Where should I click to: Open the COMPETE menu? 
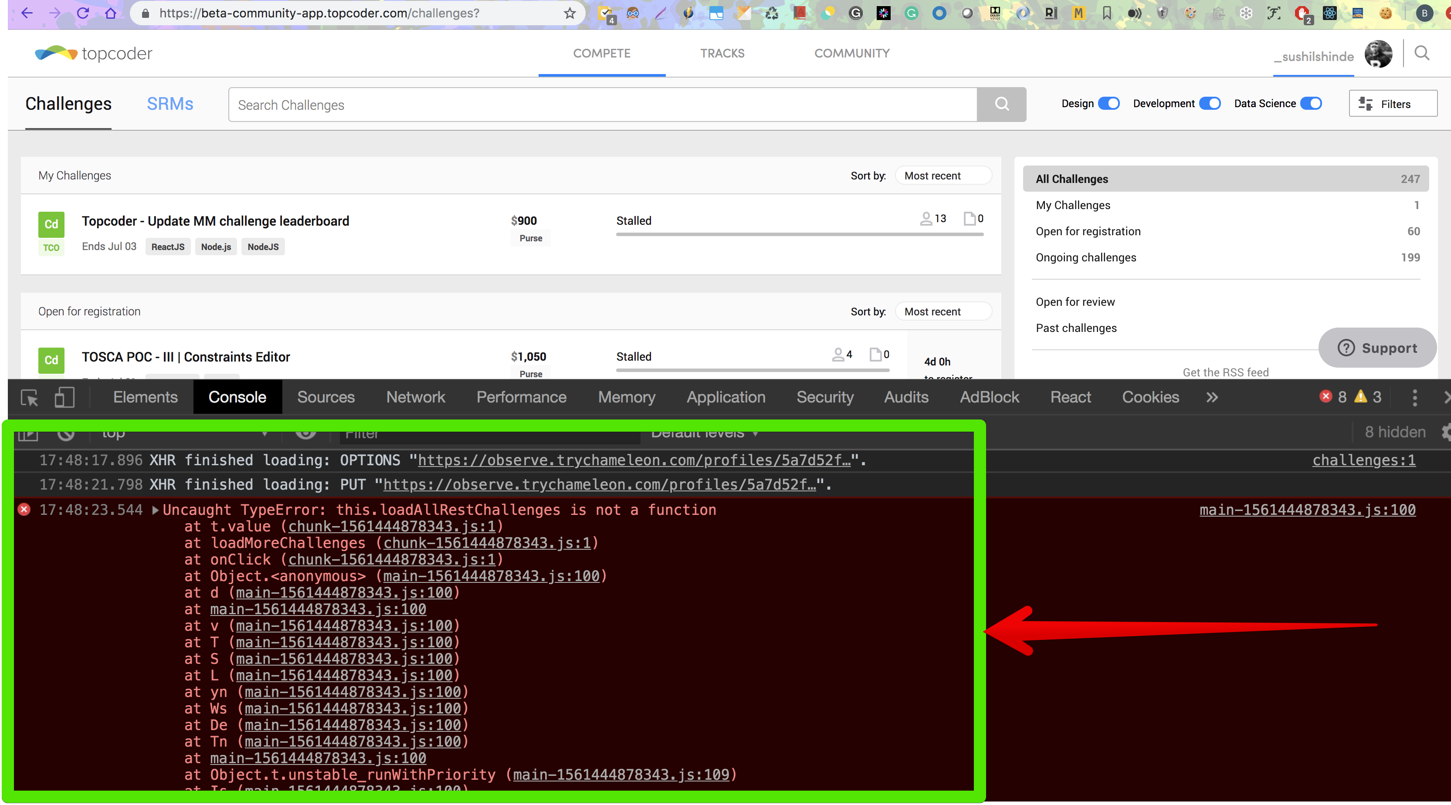click(x=602, y=53)
